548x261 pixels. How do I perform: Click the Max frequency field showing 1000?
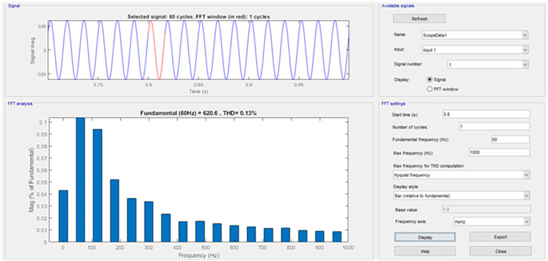pyautogui.click(x=499, y=153)
